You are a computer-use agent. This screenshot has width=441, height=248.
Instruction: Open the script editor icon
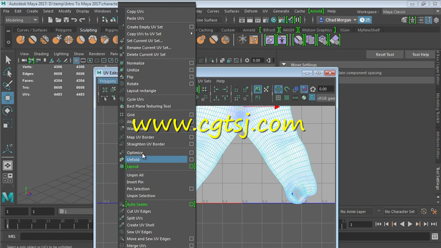point(435,236)
